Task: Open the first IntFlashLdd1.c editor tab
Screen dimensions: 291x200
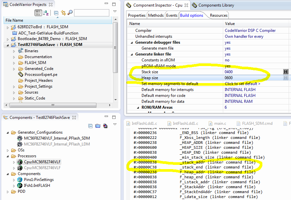Action: pyautogui.click(x=142, y=123)
